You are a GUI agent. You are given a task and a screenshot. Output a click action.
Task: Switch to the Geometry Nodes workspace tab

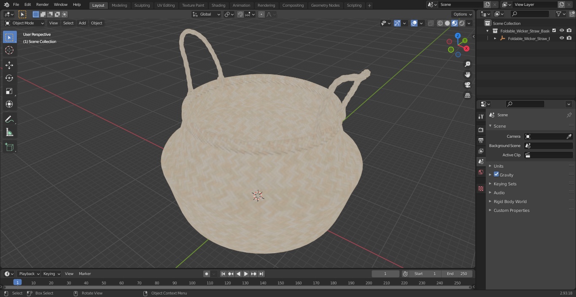pyautogui.click(x=325, y=5)
